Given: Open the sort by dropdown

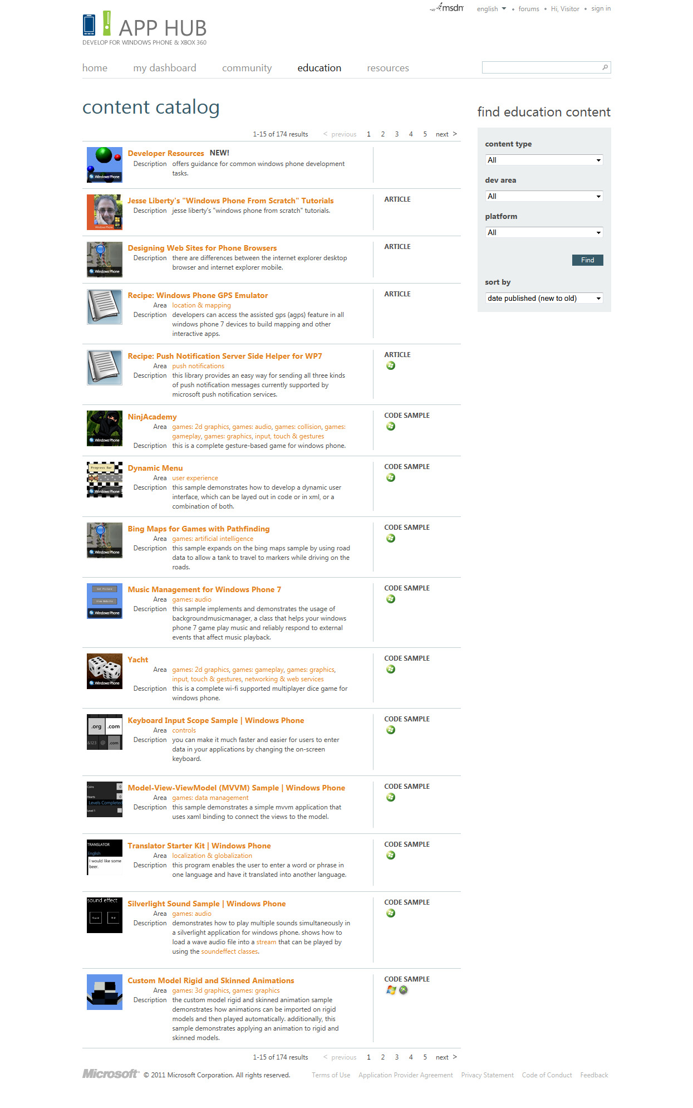Looking at the screenshot, I should [x=544, y=299].
